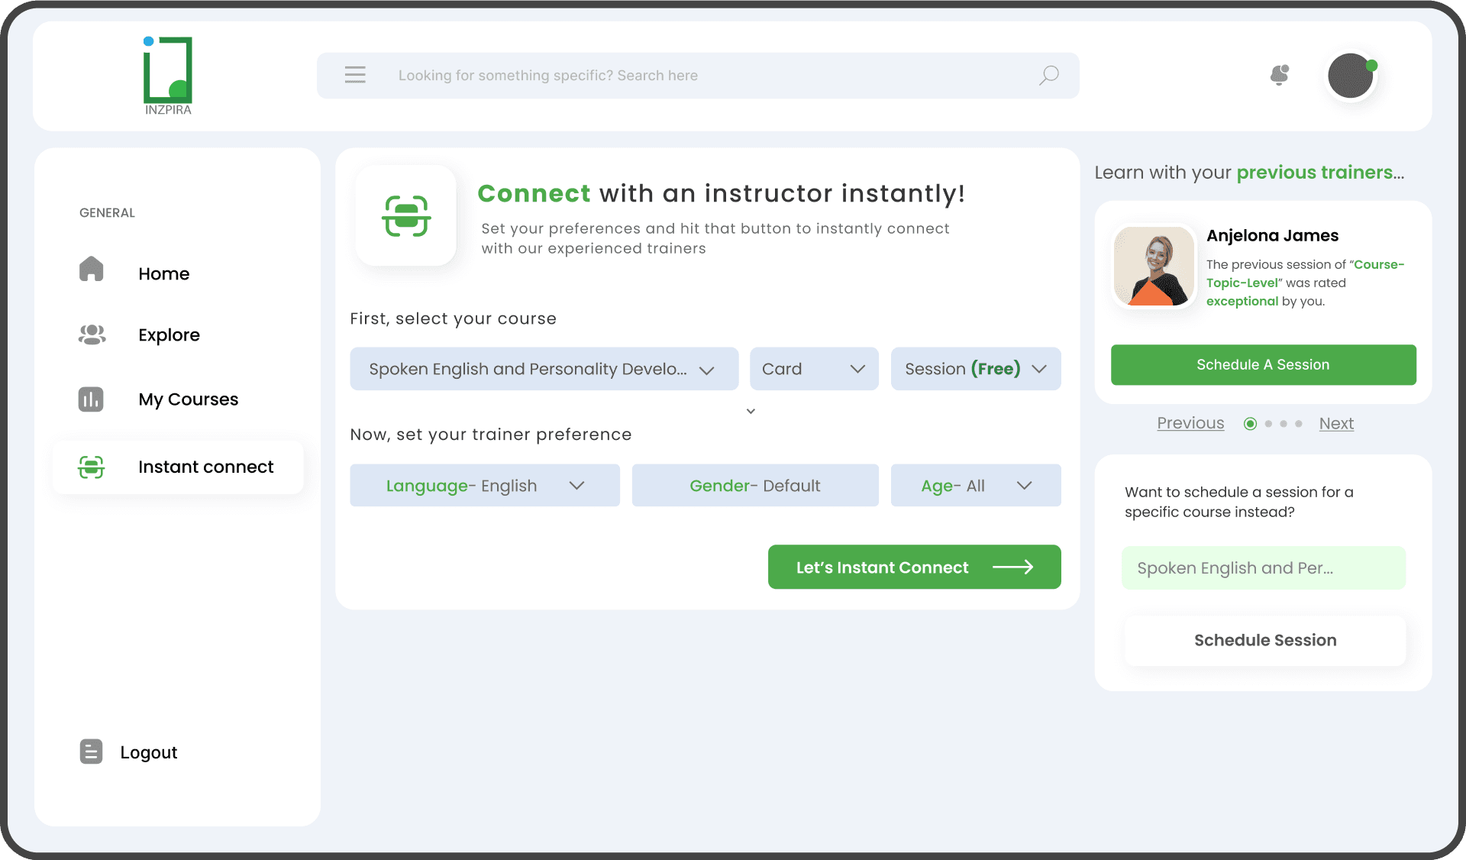Go to Next previous trainer link

click(1335, 424)
